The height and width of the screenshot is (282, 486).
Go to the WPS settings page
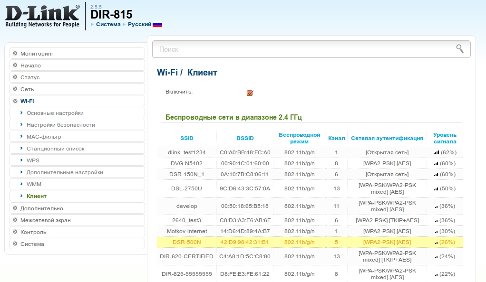tap(33, 160)
